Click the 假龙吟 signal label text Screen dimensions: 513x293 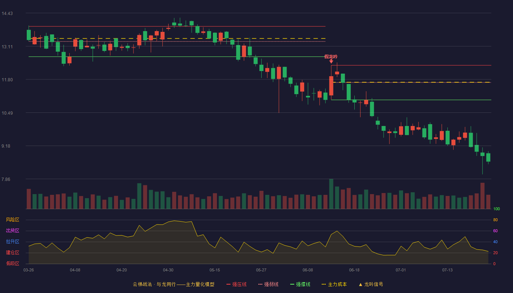[331, 57]
